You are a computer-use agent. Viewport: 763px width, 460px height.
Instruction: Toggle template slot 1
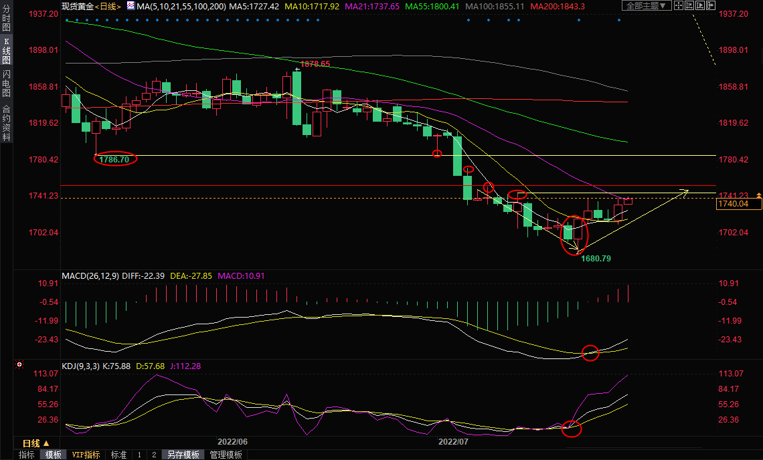click(x=139, y=455)
